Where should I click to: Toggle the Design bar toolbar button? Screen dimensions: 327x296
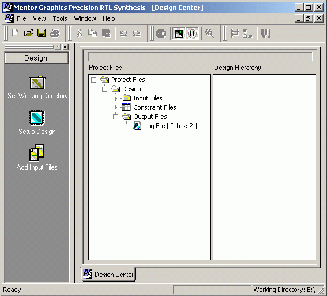(x=179, y=33)
